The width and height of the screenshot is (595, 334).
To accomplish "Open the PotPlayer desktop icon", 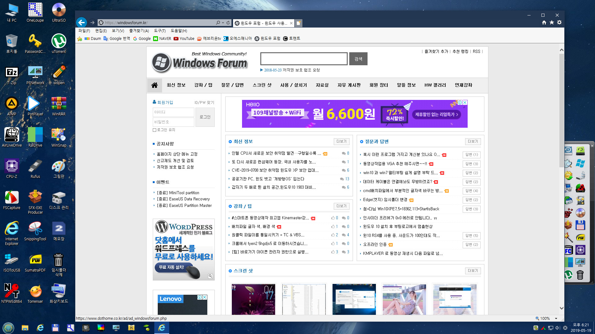I will [35, 106].
